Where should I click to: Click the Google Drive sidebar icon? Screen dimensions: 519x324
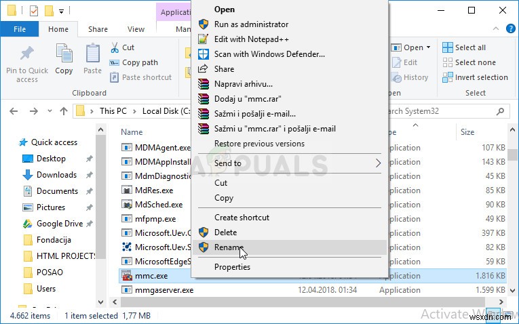27,224
